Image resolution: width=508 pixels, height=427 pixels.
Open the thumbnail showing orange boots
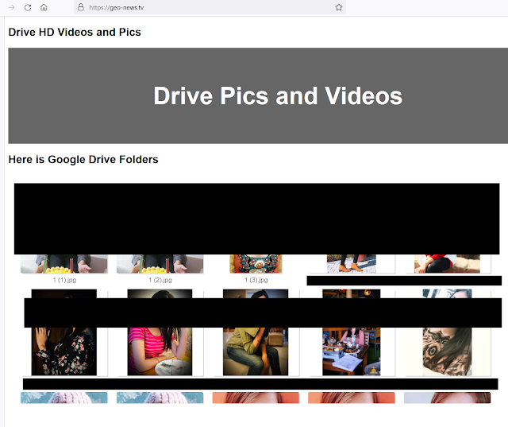(x=352, y=264)
